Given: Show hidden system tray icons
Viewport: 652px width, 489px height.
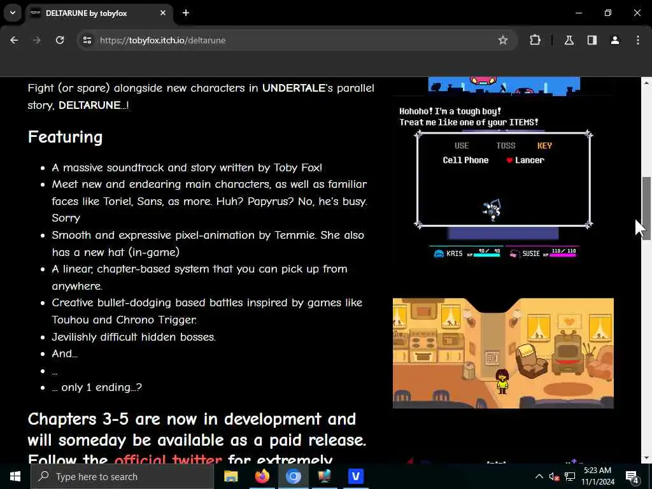Looking at the screenshot, I should tap(539, 476).
